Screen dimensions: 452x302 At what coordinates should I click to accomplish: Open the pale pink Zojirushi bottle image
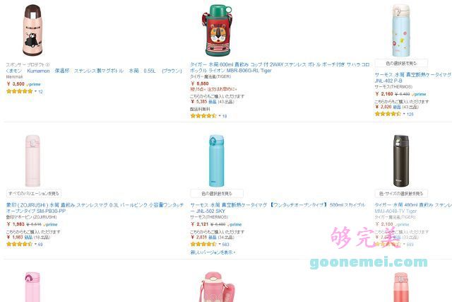pyautogui.click(x=32, y=161)
